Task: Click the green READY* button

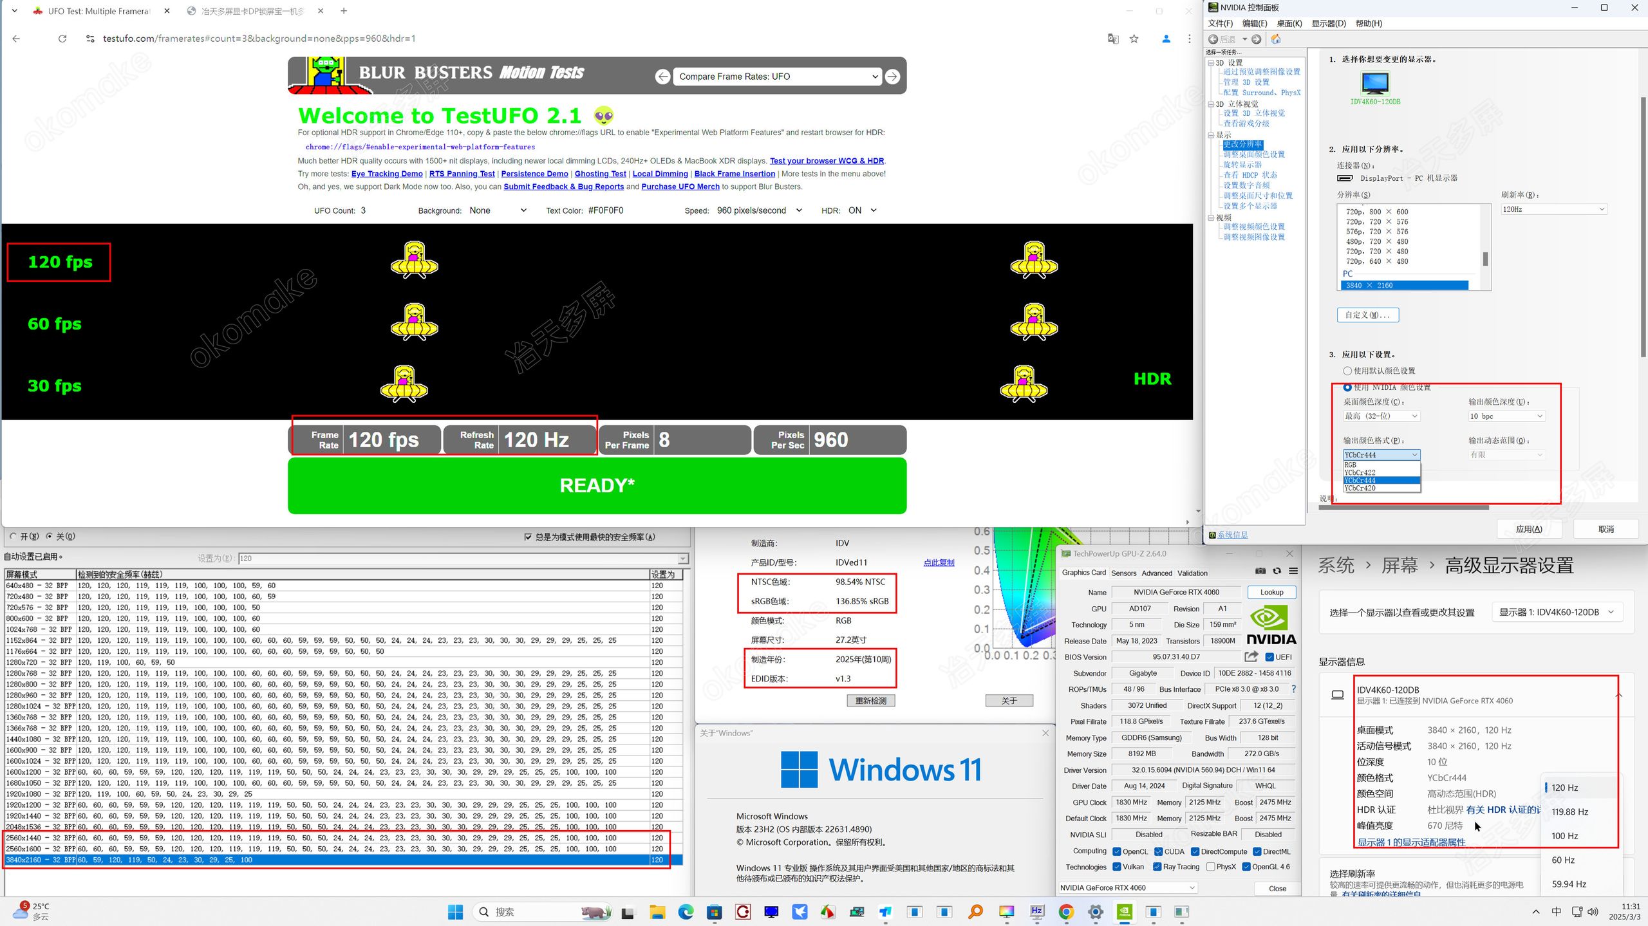Action: (597, 486)
